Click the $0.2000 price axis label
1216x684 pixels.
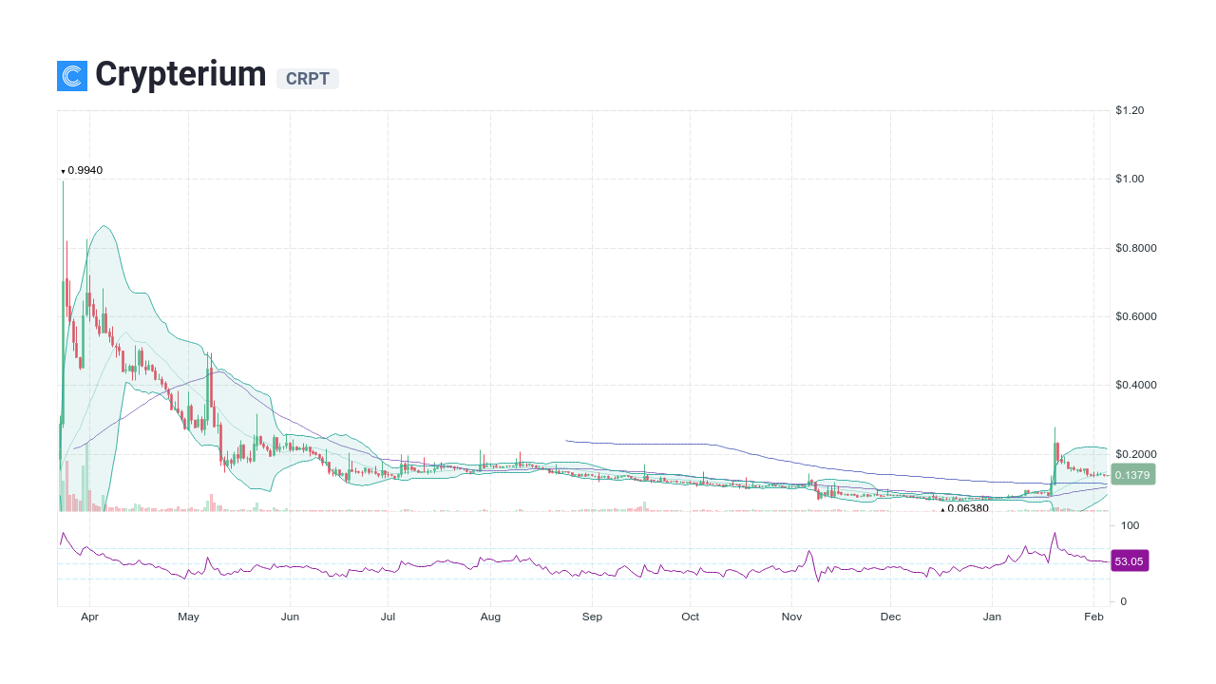[x=1136, y=454]
